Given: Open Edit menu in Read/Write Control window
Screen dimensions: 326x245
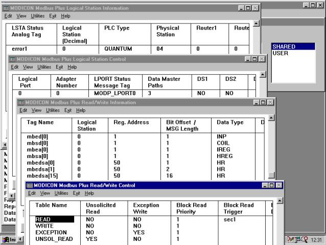Looking at the screenshot, I should pos(32,193).
